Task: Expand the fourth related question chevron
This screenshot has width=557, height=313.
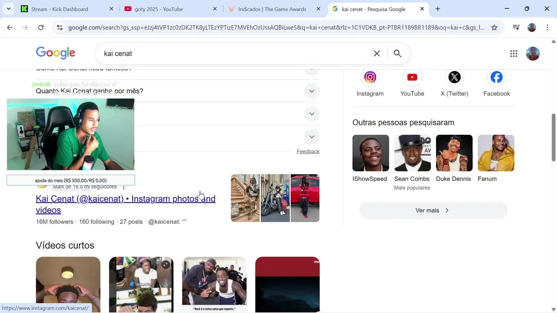Action: 312,137
